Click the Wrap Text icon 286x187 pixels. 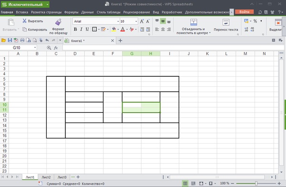[226, 22]
